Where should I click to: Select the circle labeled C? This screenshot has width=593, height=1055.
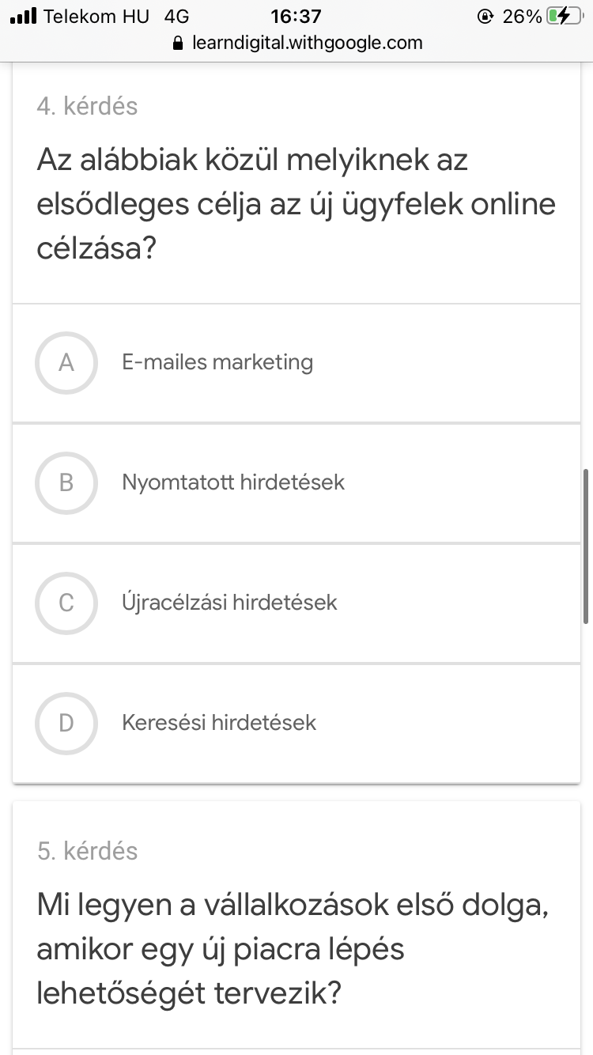66,603
